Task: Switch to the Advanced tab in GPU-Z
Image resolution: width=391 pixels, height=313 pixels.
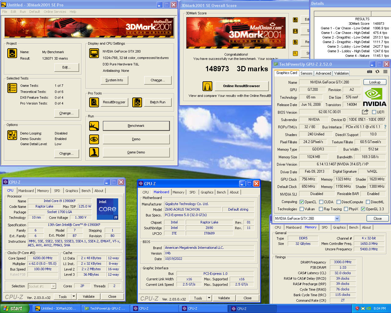Action: [323, 73]
